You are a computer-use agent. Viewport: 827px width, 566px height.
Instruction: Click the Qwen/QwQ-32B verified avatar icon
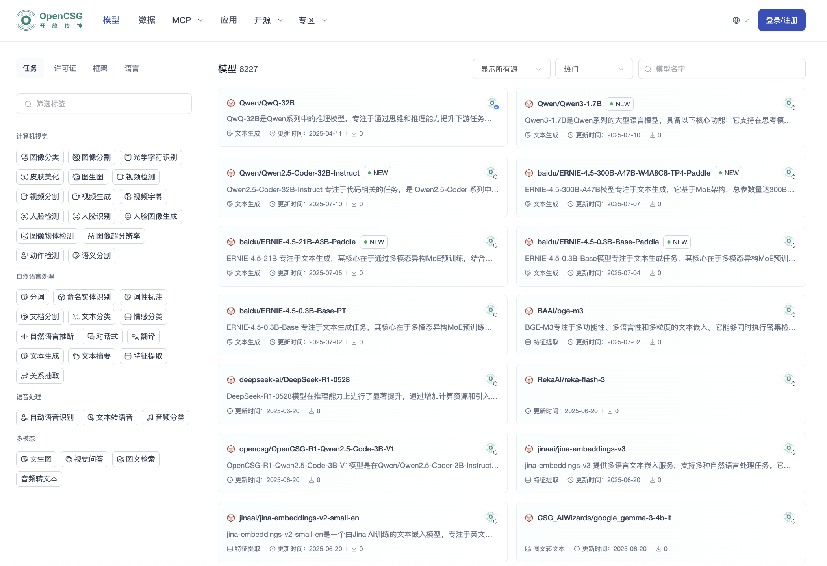tap(492, 104)
